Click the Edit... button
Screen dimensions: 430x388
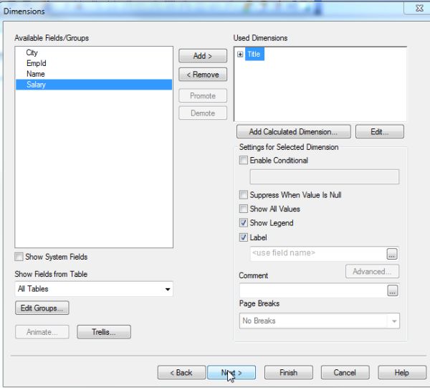[x=380, y=132]
